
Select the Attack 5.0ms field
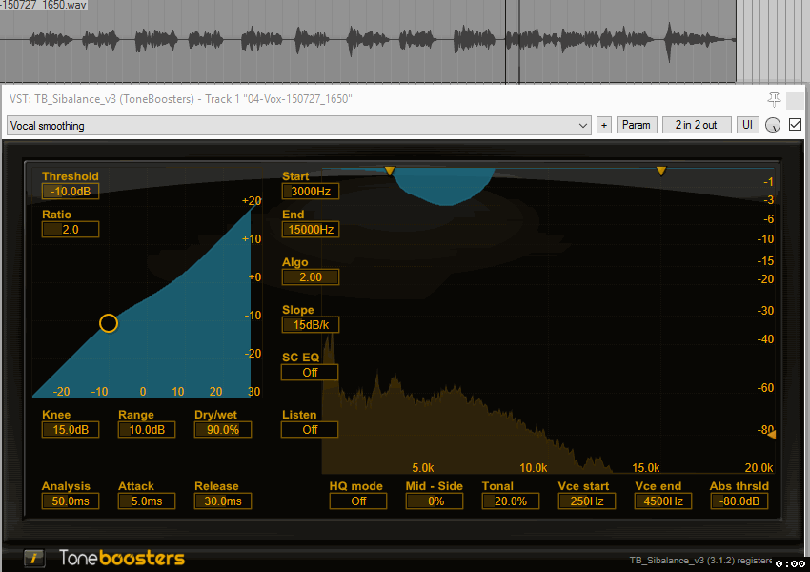[x=147, y=501]
